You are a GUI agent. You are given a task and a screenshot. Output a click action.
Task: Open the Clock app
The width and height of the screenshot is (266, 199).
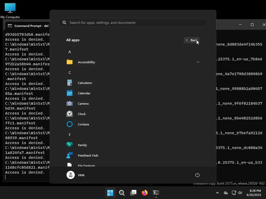click(133, 114)
